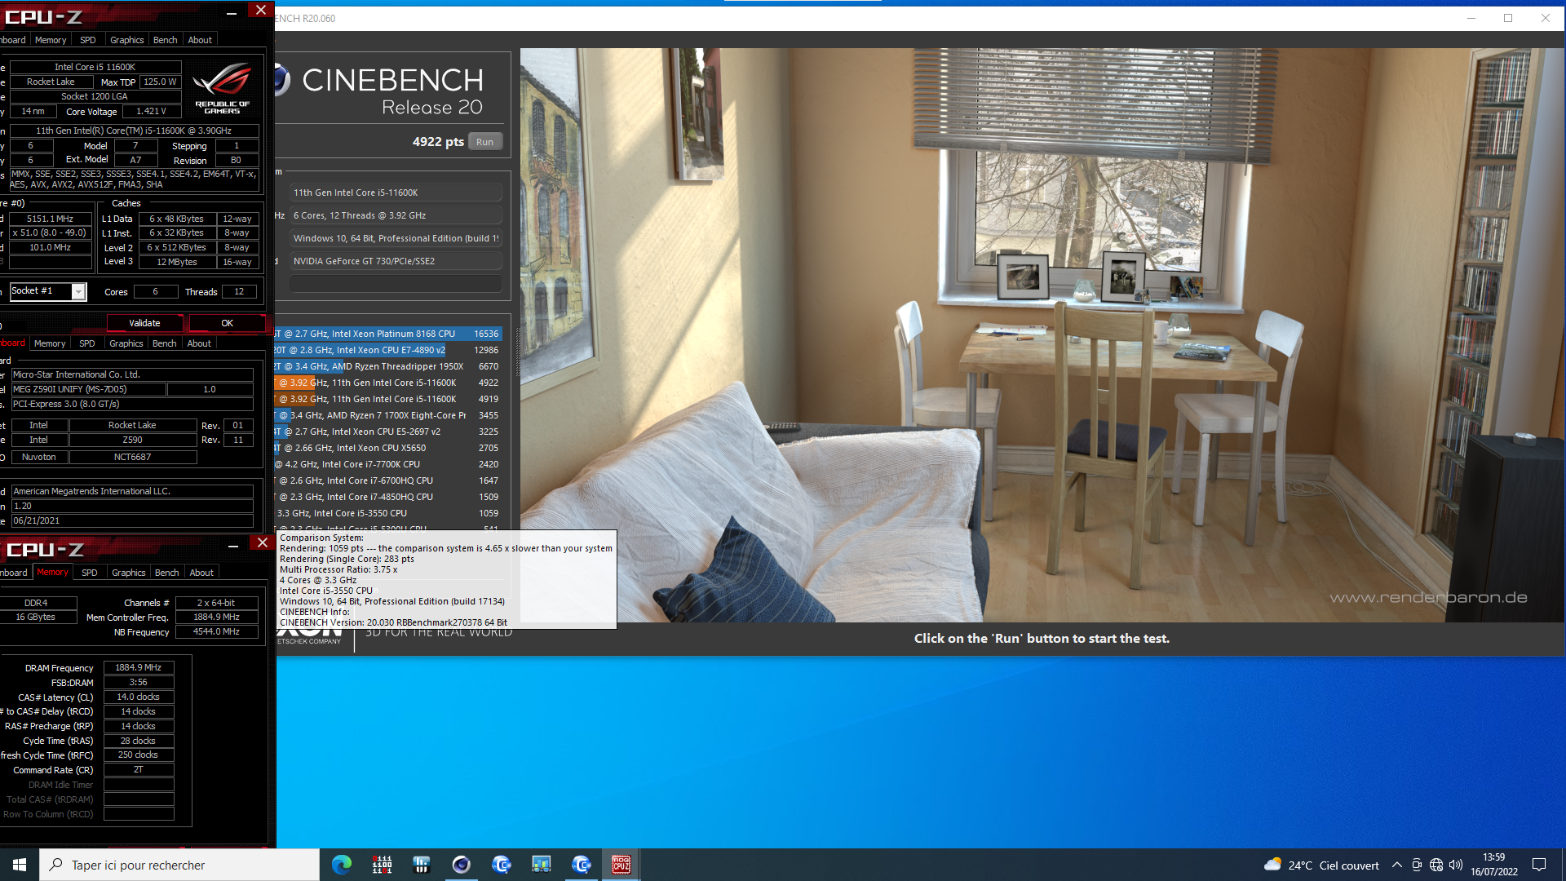
Task: Open Memory tab in middle CPU-Z window
Action: (50, 343)
